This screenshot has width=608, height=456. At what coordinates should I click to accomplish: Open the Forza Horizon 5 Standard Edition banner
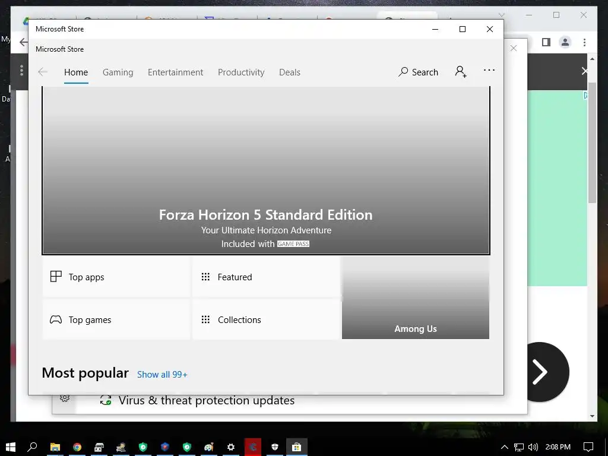tap(265, 170)
